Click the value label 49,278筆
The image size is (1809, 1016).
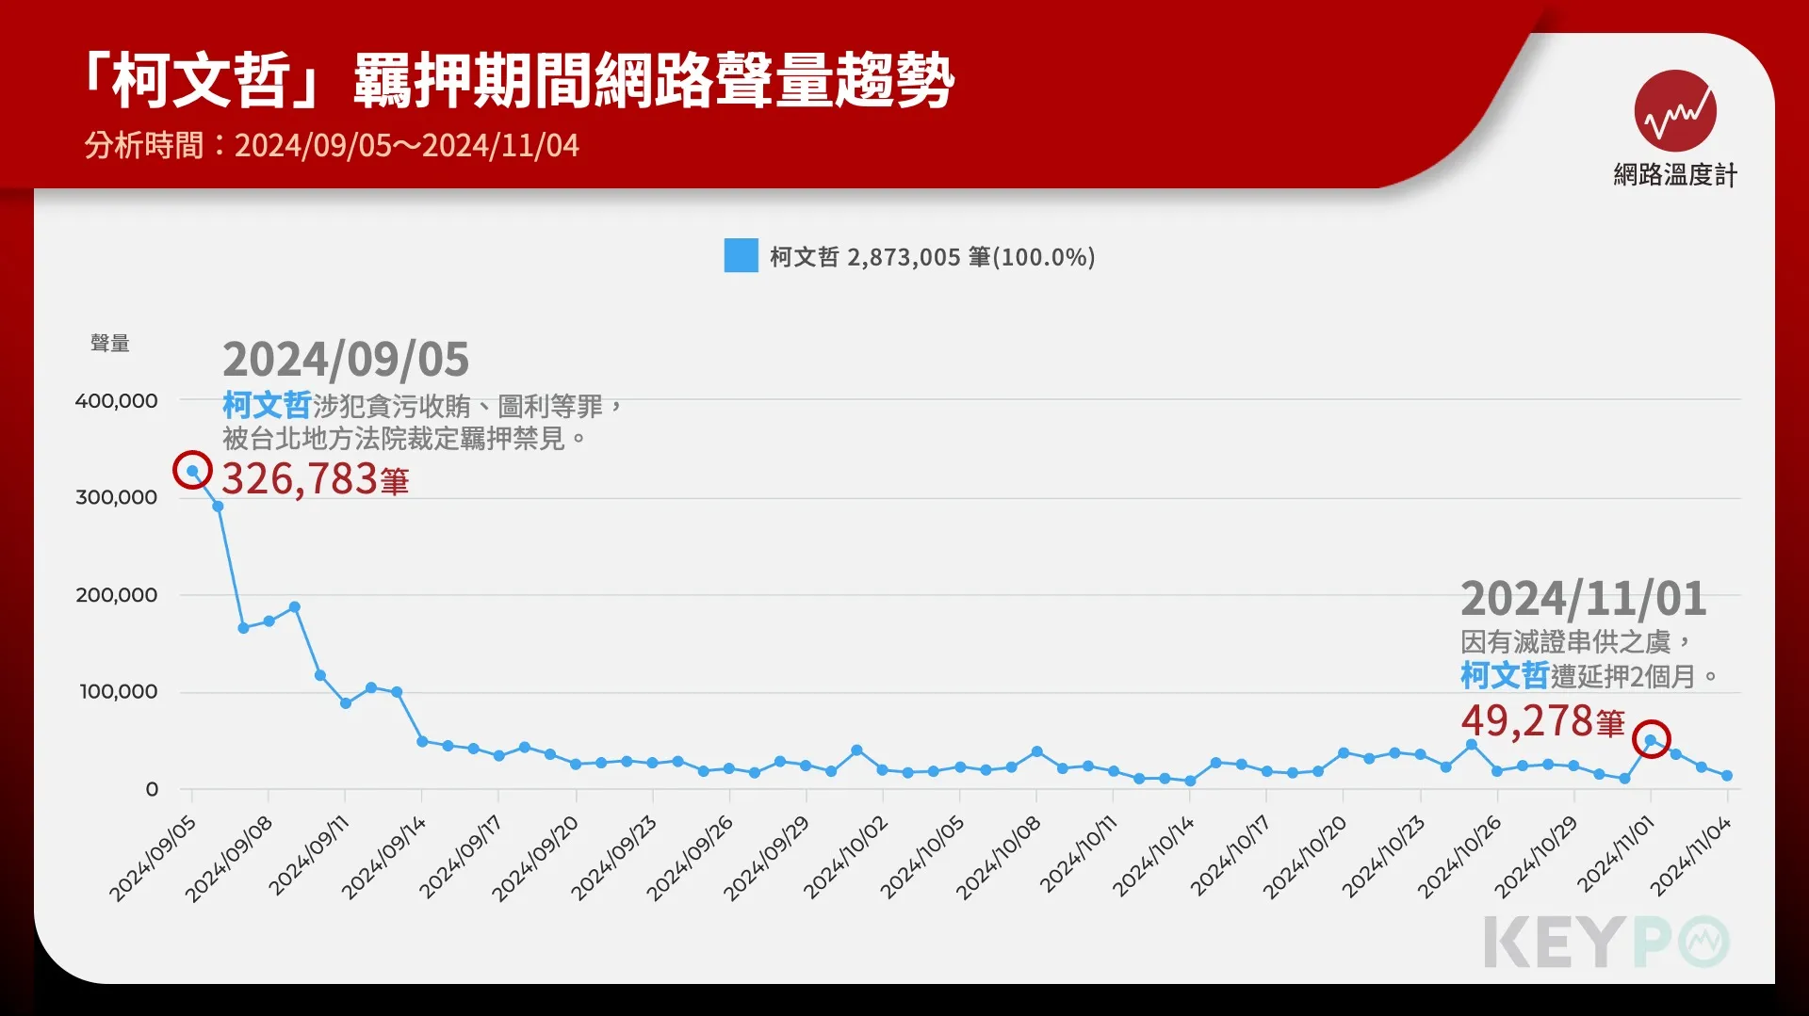coord(1543,721)
